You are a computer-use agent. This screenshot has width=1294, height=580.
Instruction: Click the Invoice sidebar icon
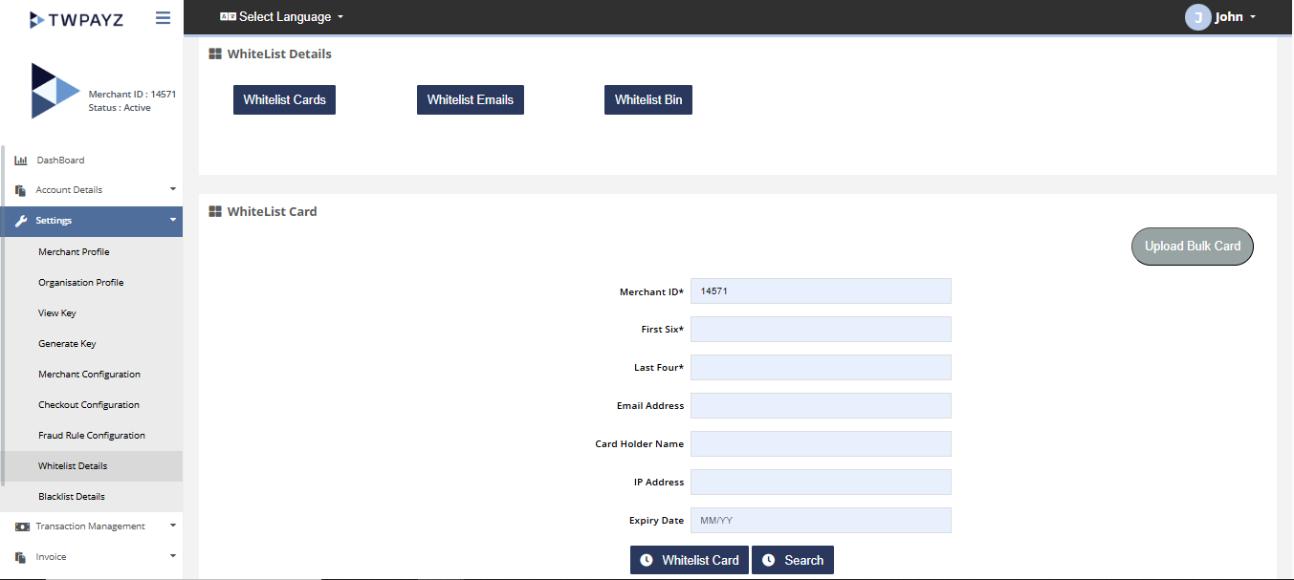coord(21,557)
